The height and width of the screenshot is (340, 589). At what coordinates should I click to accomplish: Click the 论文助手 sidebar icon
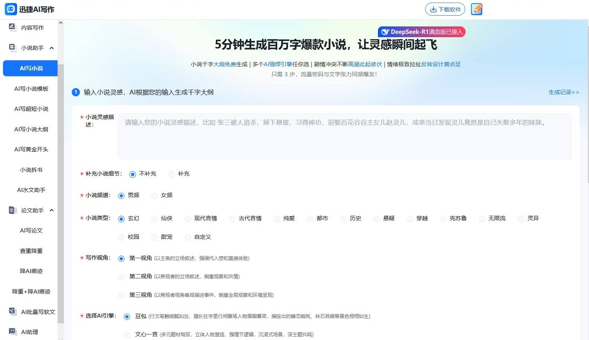[13, 210]
